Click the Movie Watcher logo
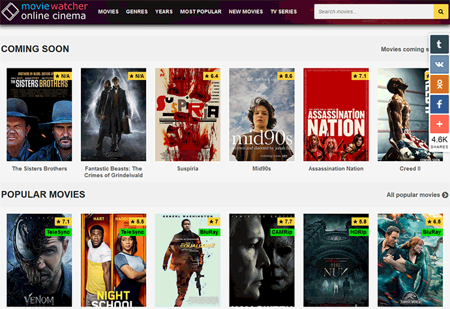This screenshot has height=309, width=450. point(45,11)
